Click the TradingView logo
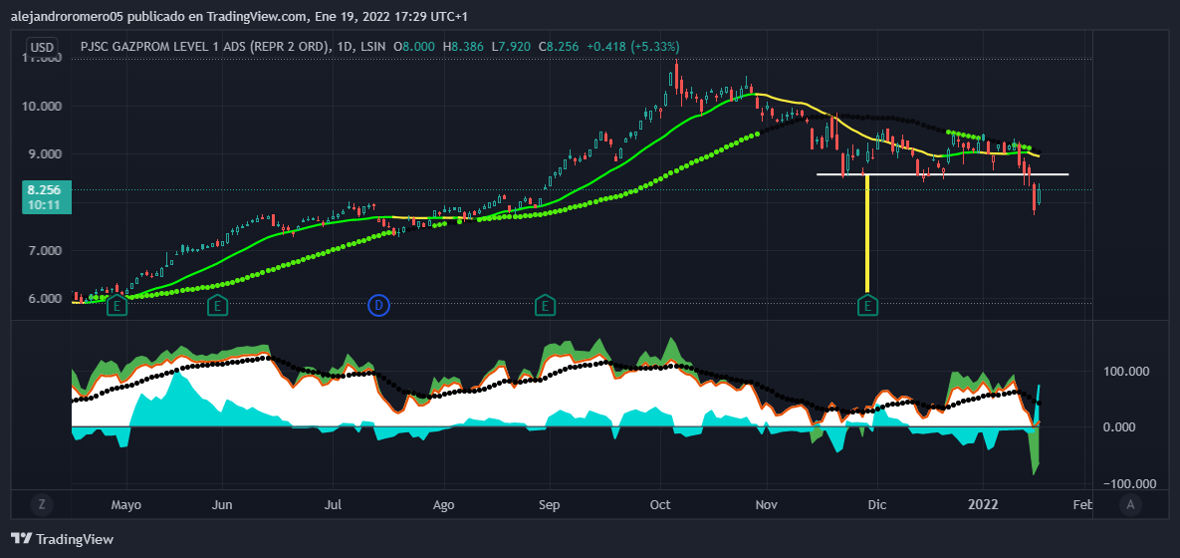This screenshot has width=1180, height=558. [63, 538]
